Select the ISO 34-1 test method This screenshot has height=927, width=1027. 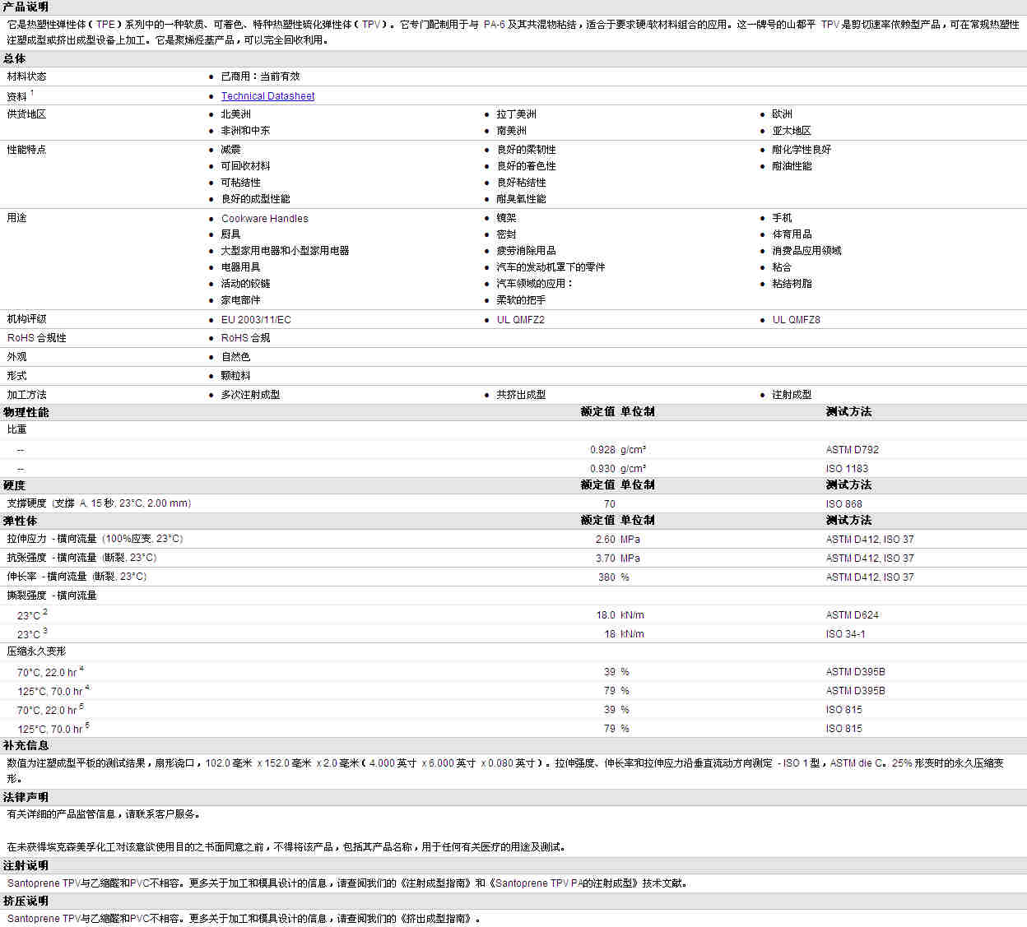point(846,634)
